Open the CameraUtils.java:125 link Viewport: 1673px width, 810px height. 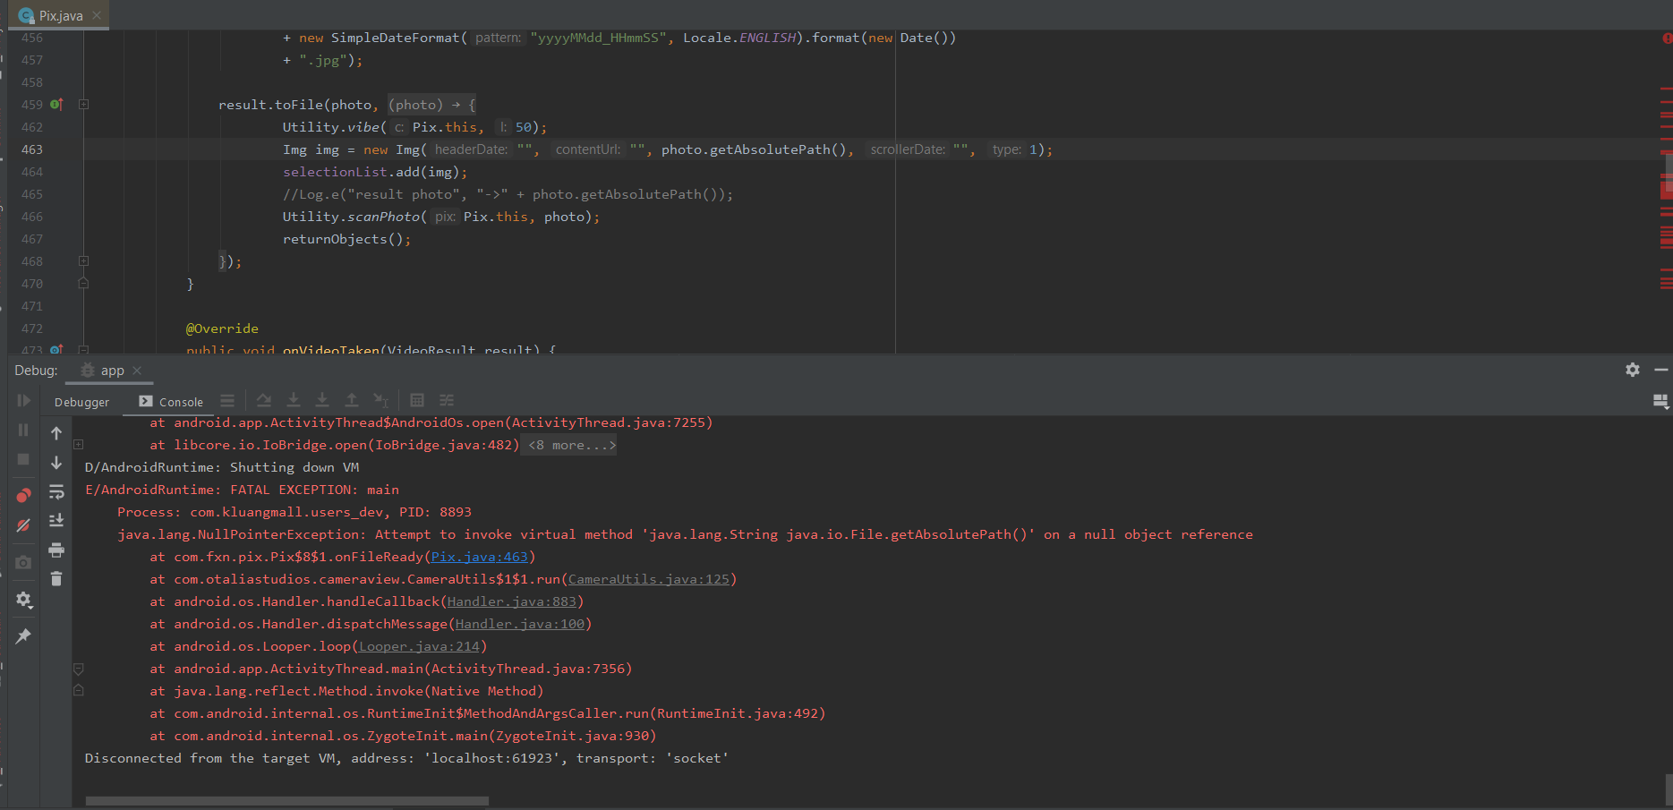(649, 580)
